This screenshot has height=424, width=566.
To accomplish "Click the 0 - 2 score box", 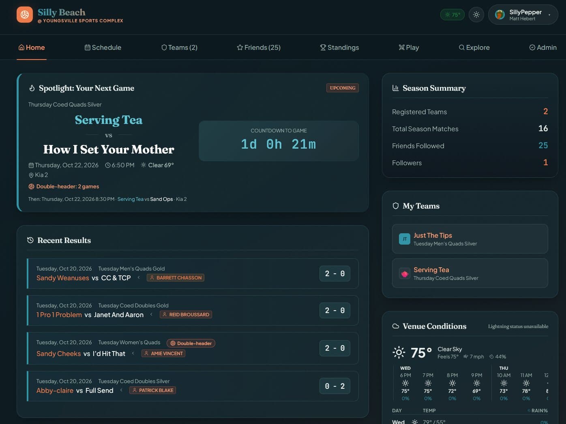I will click(335, 386).
